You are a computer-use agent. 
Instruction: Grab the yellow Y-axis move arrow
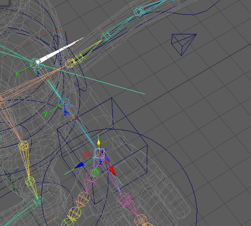click(99, 143)
